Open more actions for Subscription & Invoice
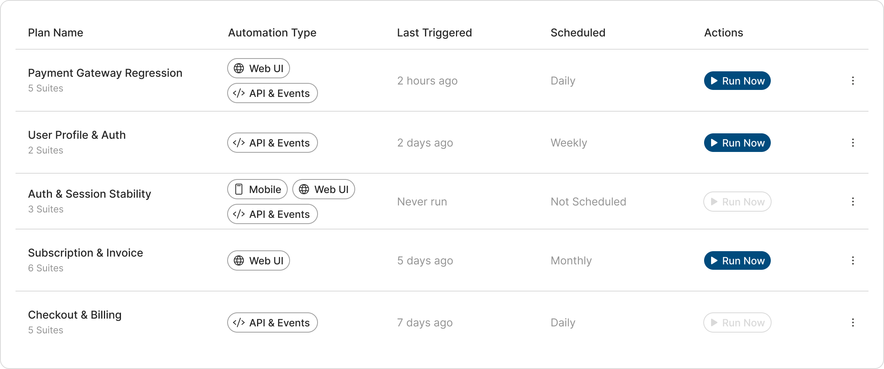Viewport: 884px width, 369px height. tap(853, 260)
